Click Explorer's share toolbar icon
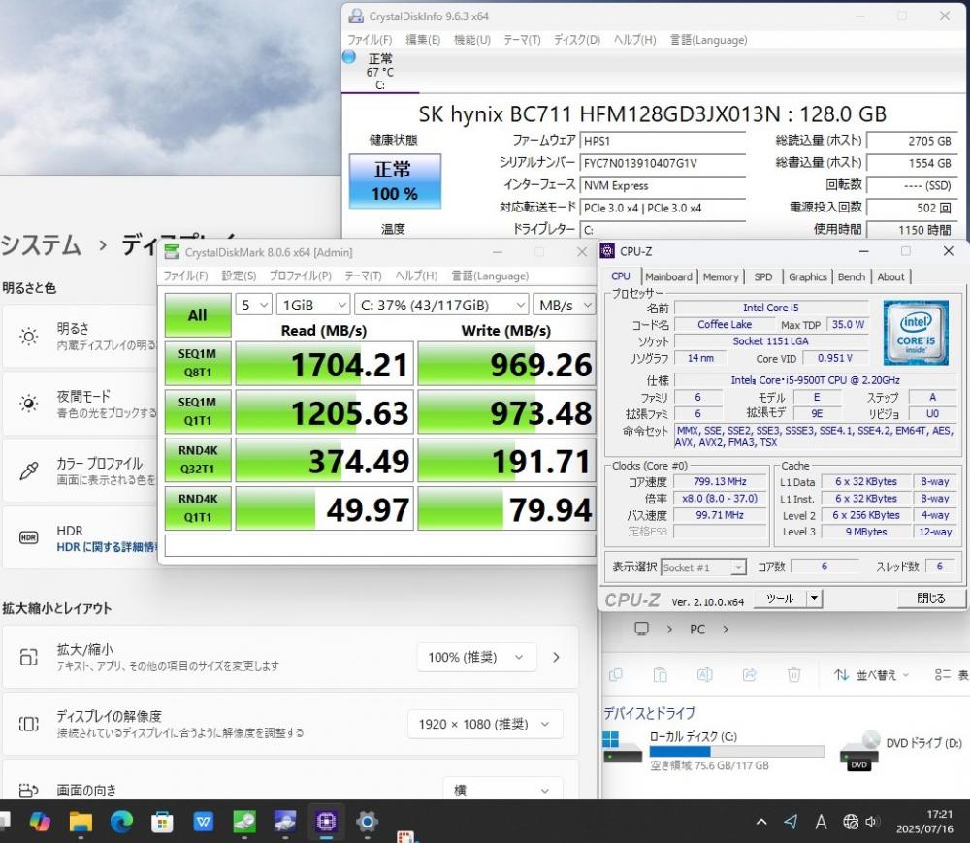The height and width of the screenshot is (843, 970). pos(749,675)
